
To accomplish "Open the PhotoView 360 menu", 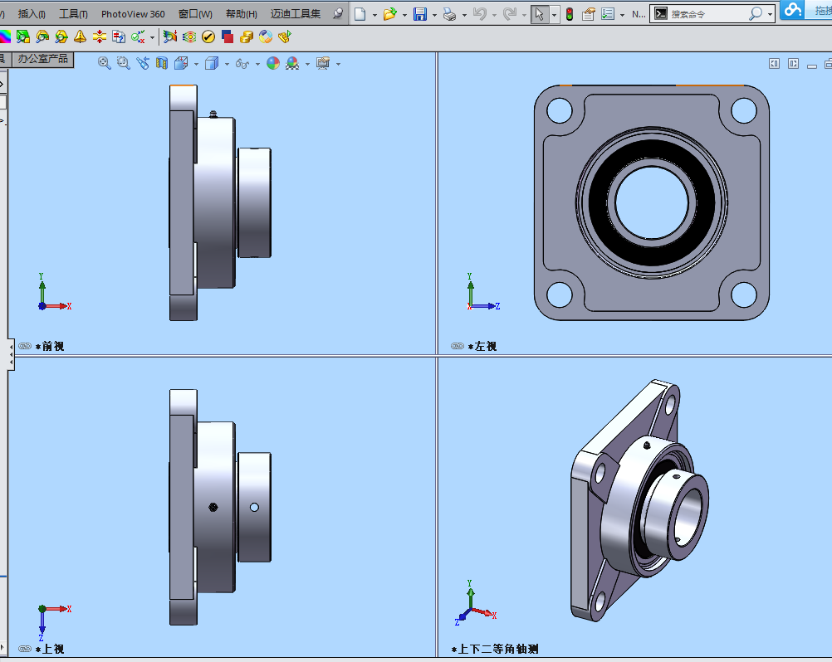I will pyautogui.click(x=133, y=14).
